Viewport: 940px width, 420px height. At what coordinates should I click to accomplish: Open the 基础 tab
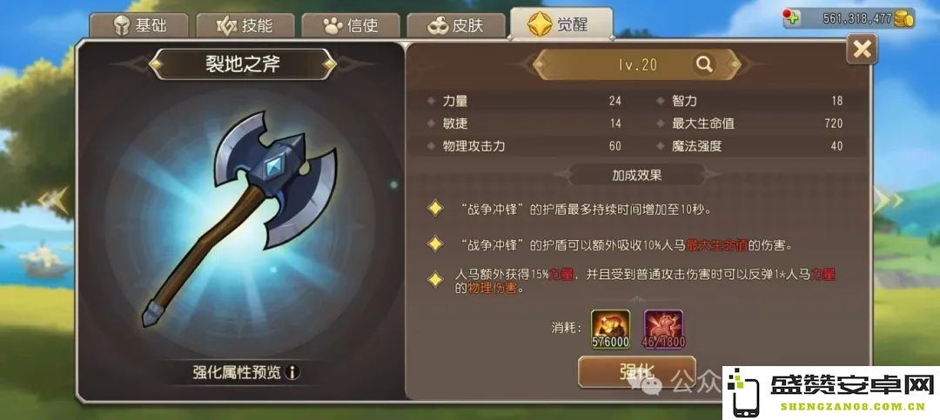139,26
